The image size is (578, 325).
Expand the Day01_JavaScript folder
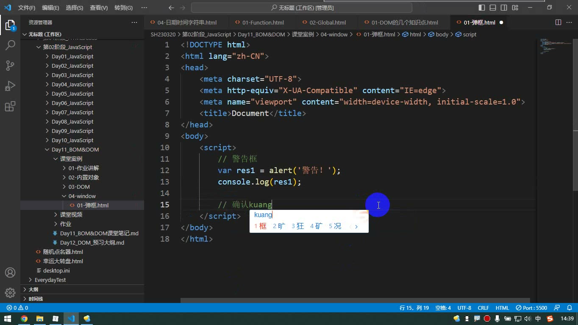(72, 56)
